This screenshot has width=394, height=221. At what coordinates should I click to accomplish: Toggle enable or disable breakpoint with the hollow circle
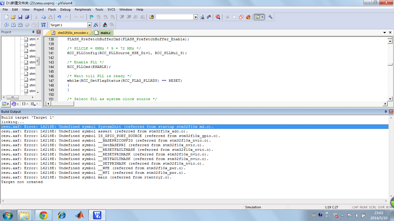[234, 17]
